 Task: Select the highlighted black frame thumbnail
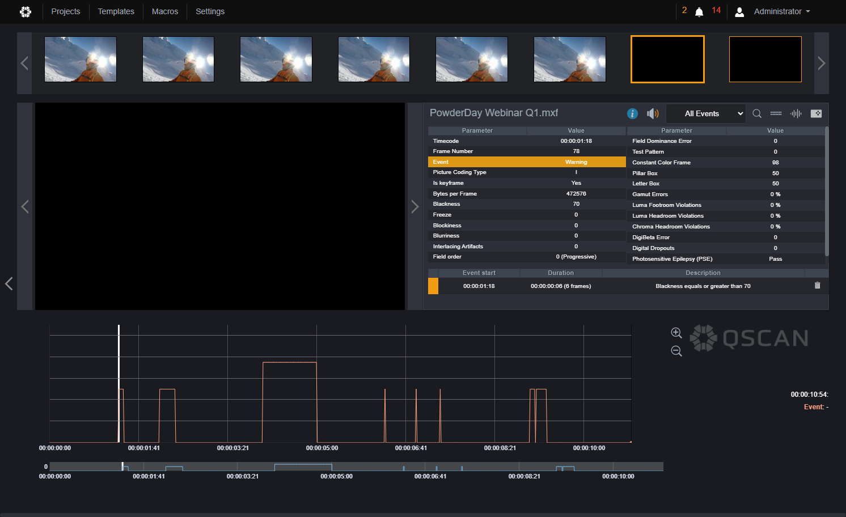tap(667, 59)
